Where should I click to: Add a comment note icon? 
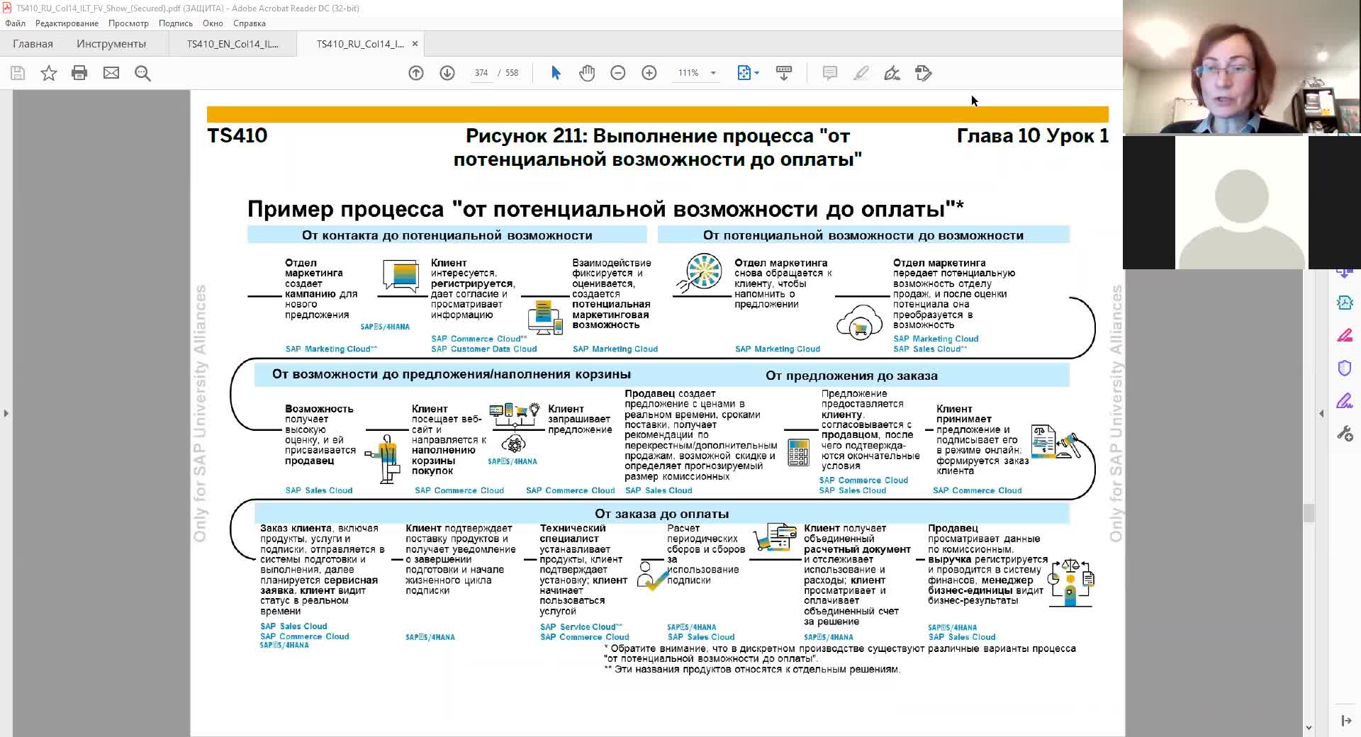(x=830, y=73)
